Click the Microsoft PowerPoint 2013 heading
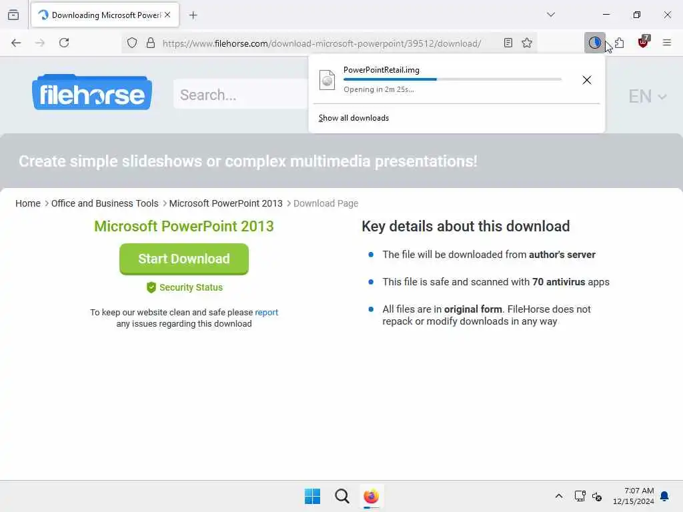683x512 pixels. point(184,227)
